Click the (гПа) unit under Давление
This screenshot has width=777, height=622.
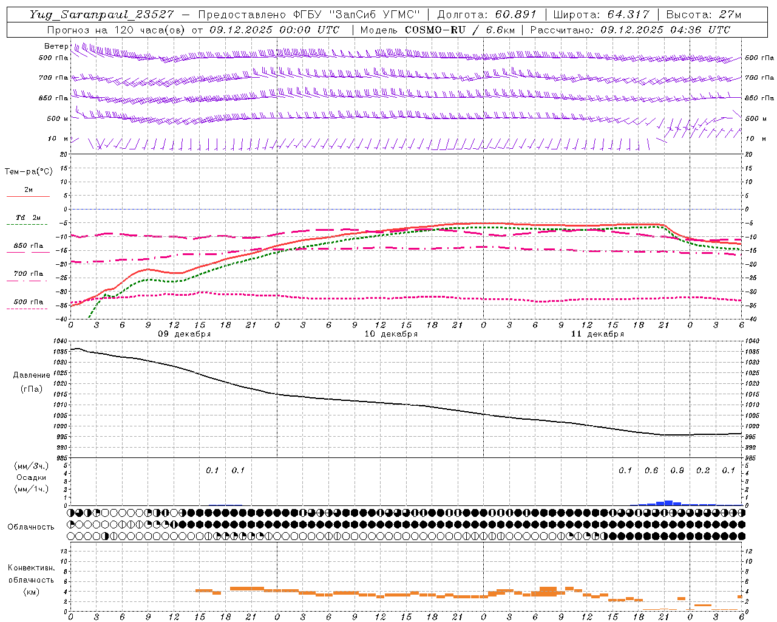point(31,389)
